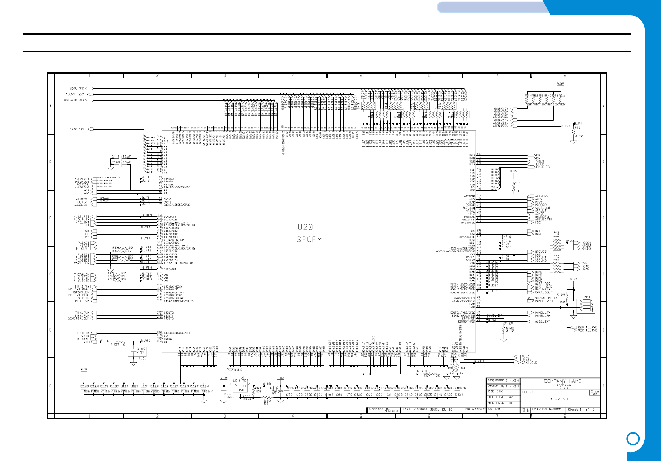Click the SPGPm chip name
Image resolution: width=661 pixels, height=461 pixels.
coord(309,239)
